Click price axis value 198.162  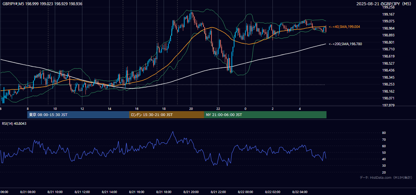point(388,91)
